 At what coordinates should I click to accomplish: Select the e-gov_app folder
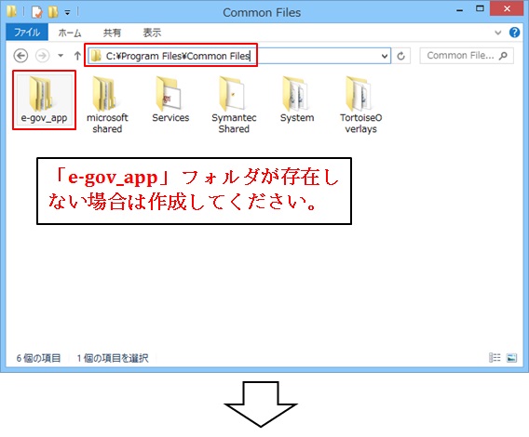pos(44,99)
